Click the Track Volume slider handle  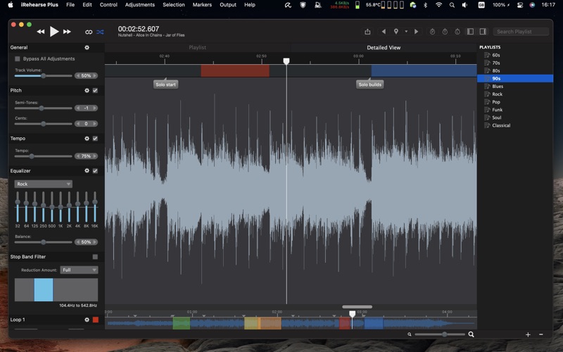[x=44, y=76]
